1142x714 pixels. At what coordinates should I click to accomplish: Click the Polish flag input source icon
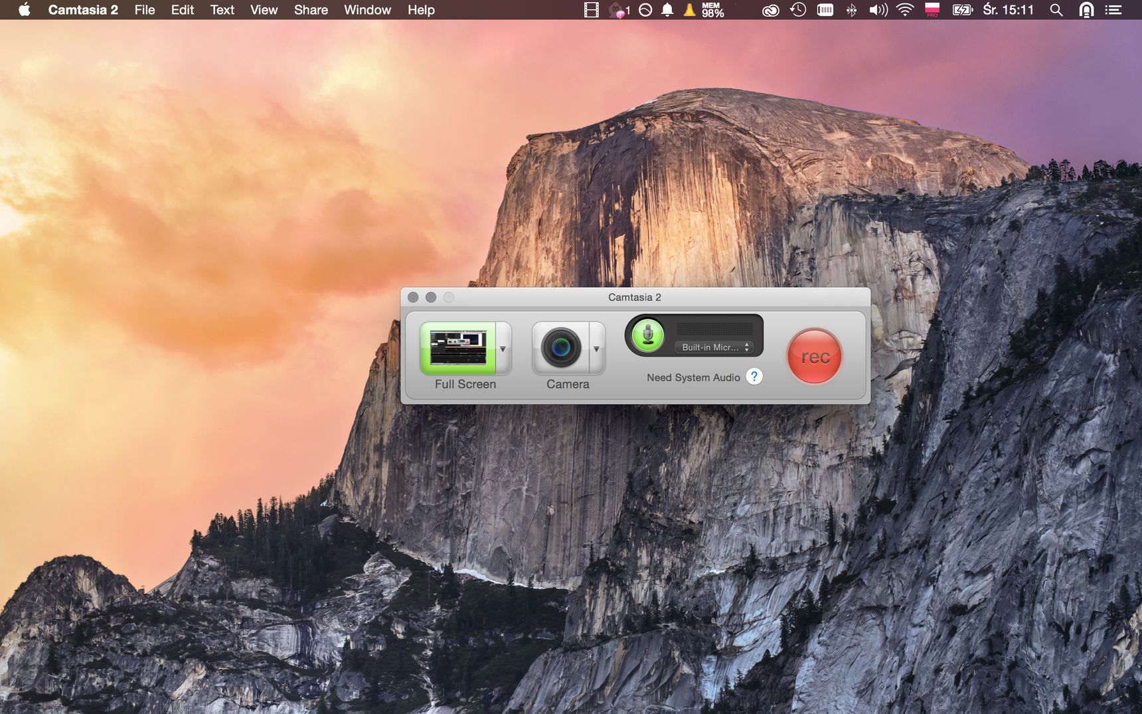click(932, 10)
